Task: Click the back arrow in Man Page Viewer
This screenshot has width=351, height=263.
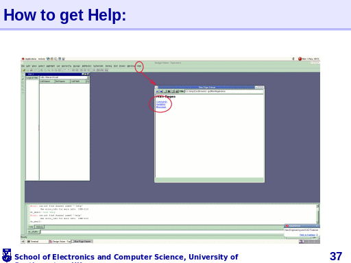Action: [158, 91]
